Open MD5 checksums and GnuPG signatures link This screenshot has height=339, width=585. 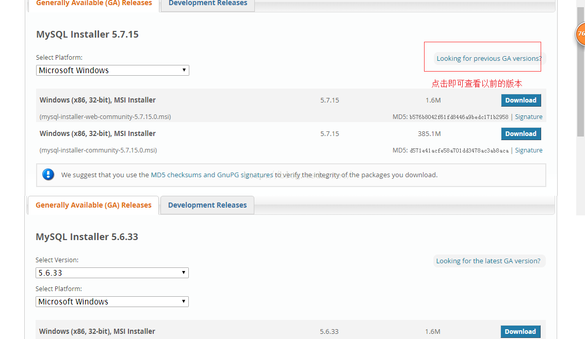click(212, 175)
